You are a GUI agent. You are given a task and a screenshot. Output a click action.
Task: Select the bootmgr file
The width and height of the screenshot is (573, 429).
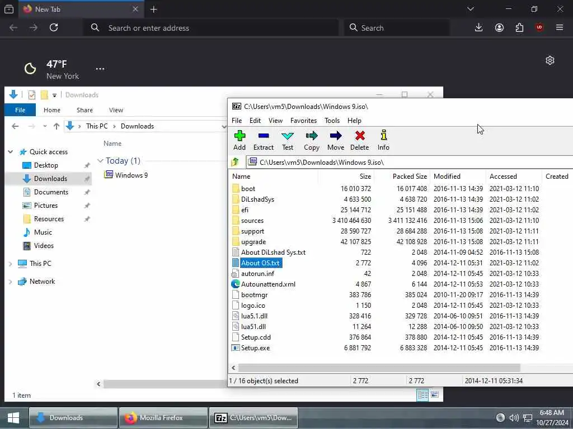(254, 295)
